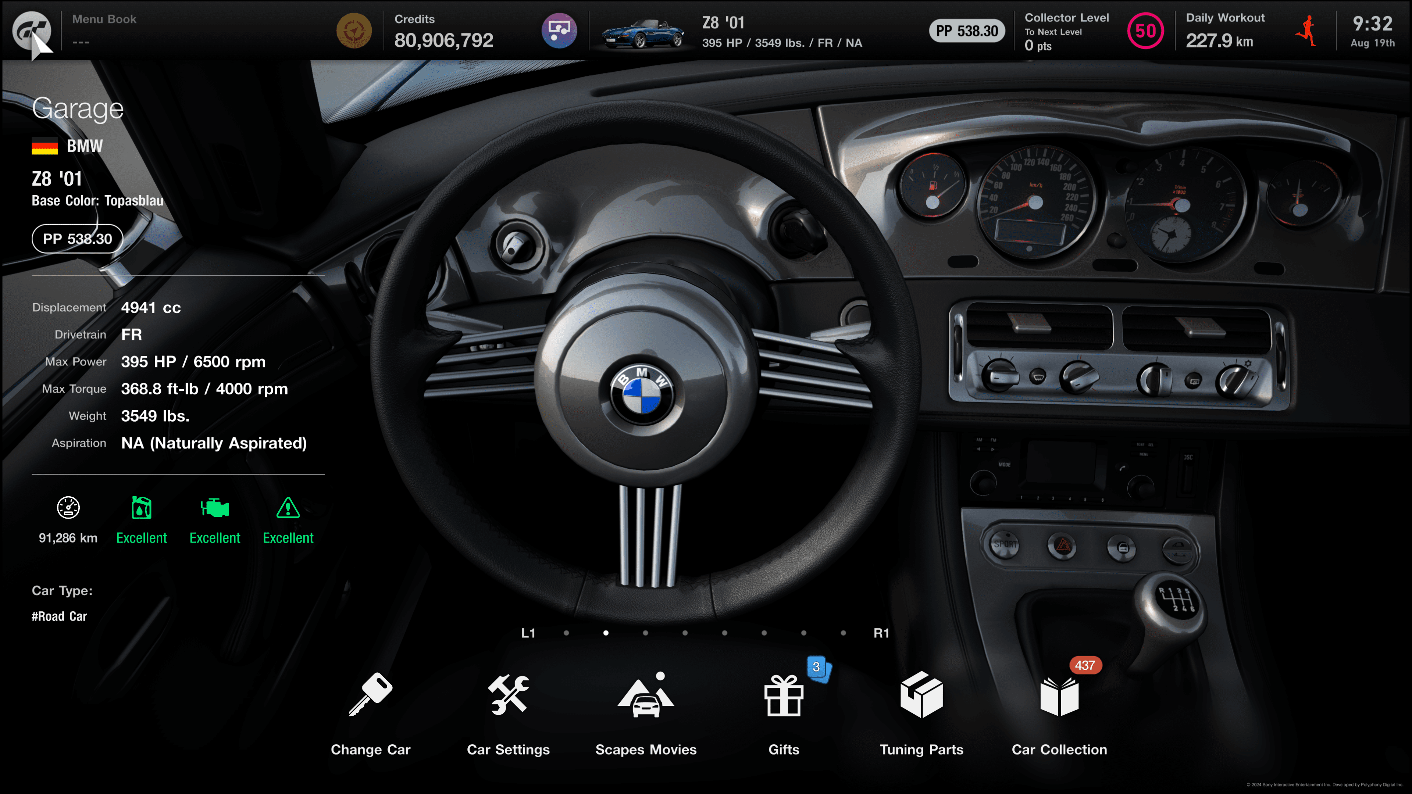Click the Z8 '01 header car name
The image size is (1412, 794).
[x=723, y=22]
